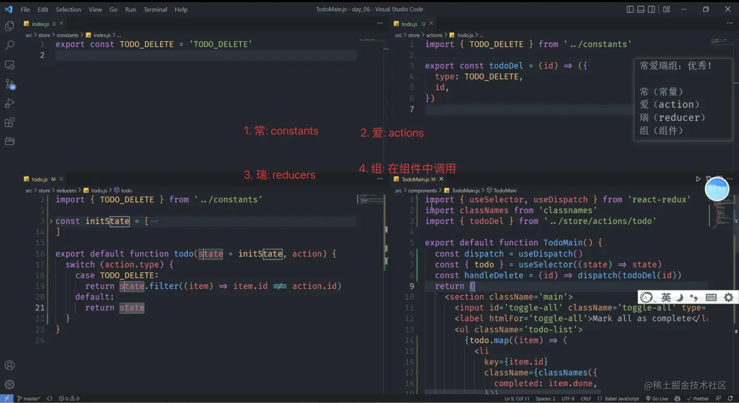Open the Run and Debug view
This screenshot has height=403, width=739.
pyautogui.click(x=9, y=103)
